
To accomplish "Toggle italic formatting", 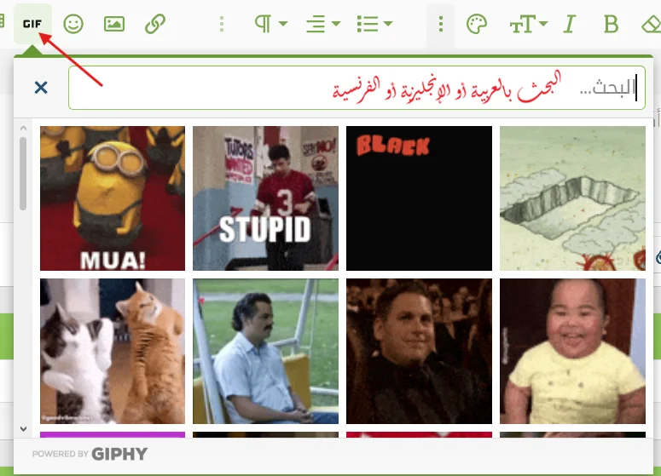I will pyautogui.click(x=570, y=24).
